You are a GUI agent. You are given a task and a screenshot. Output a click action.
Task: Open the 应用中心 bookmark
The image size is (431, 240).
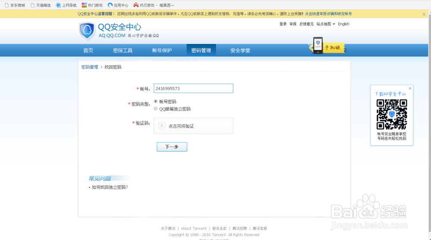click(118, 5)
